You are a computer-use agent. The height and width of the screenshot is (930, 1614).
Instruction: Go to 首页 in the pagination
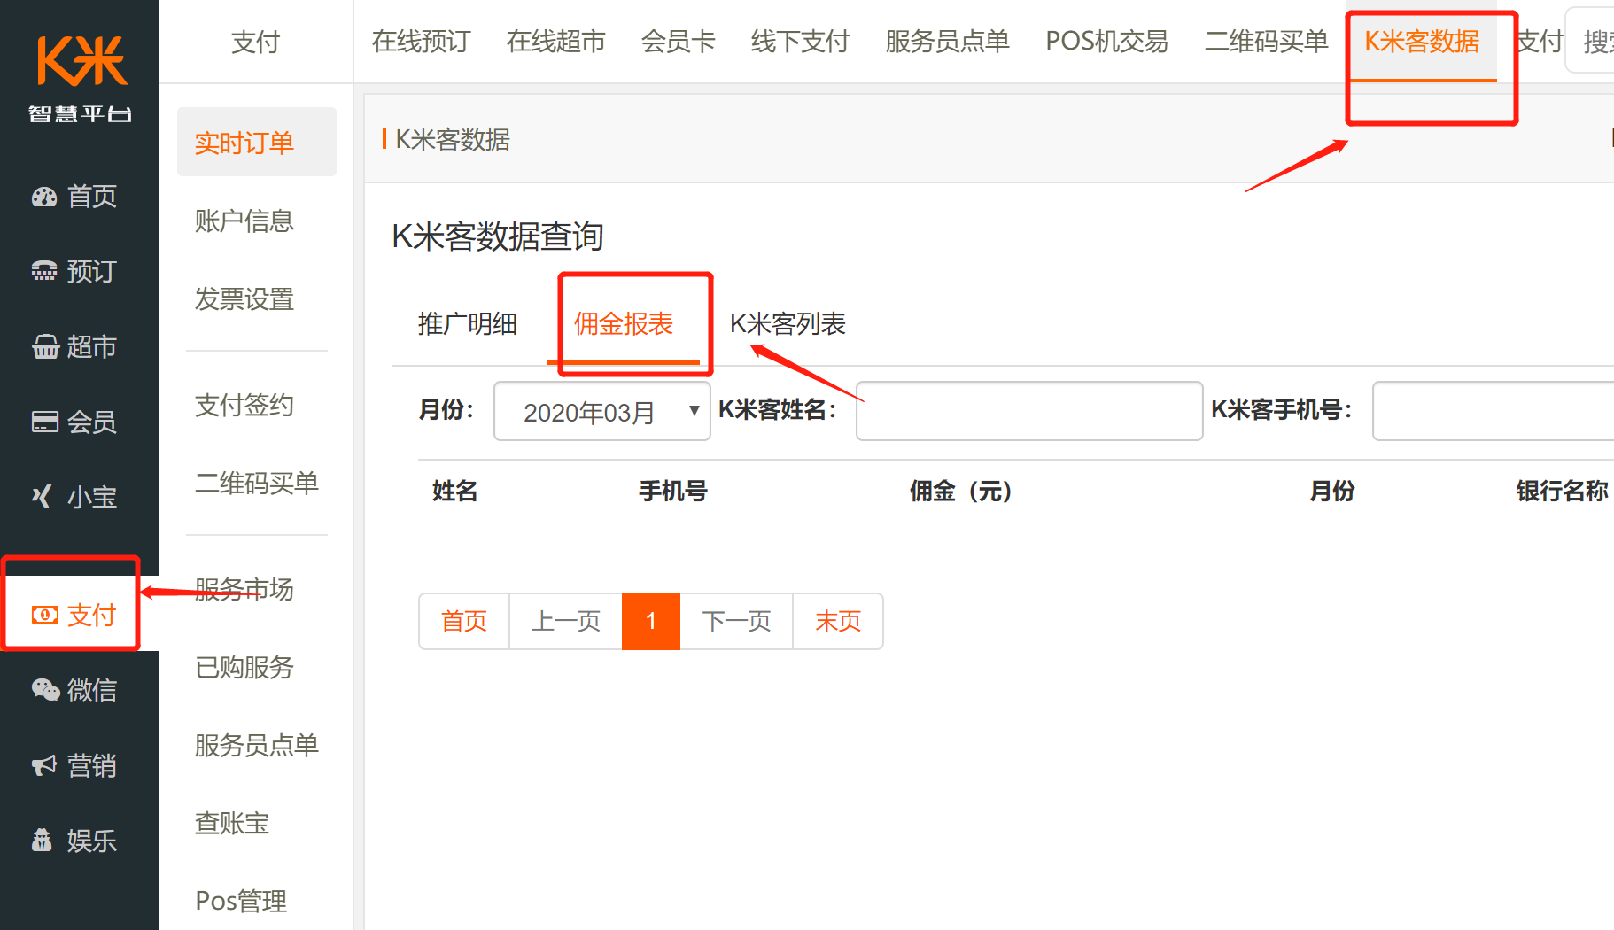point(464,621)
